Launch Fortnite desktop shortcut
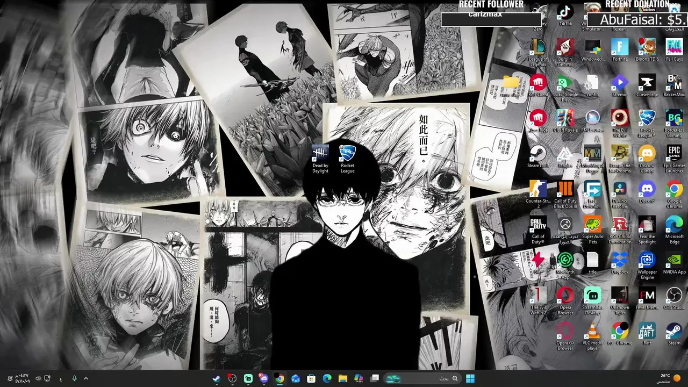The image size is (688, 387). pyautogui.click(x=620, y=50)
